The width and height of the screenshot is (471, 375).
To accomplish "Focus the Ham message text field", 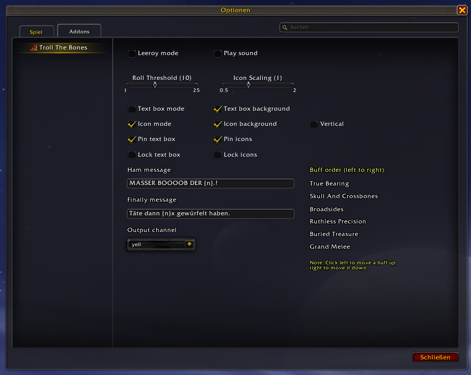I will pyautogui.click(x=210, y=183).
